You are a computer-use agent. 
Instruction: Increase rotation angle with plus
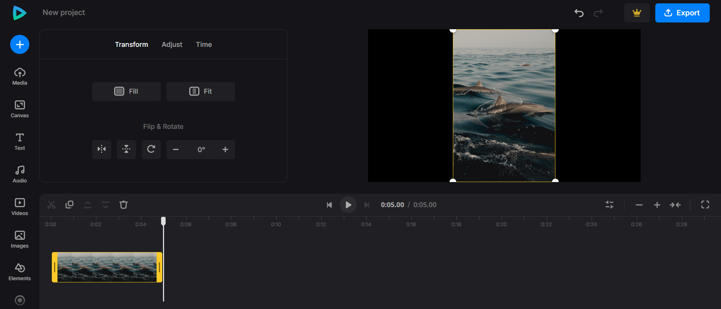pos(225,149)
